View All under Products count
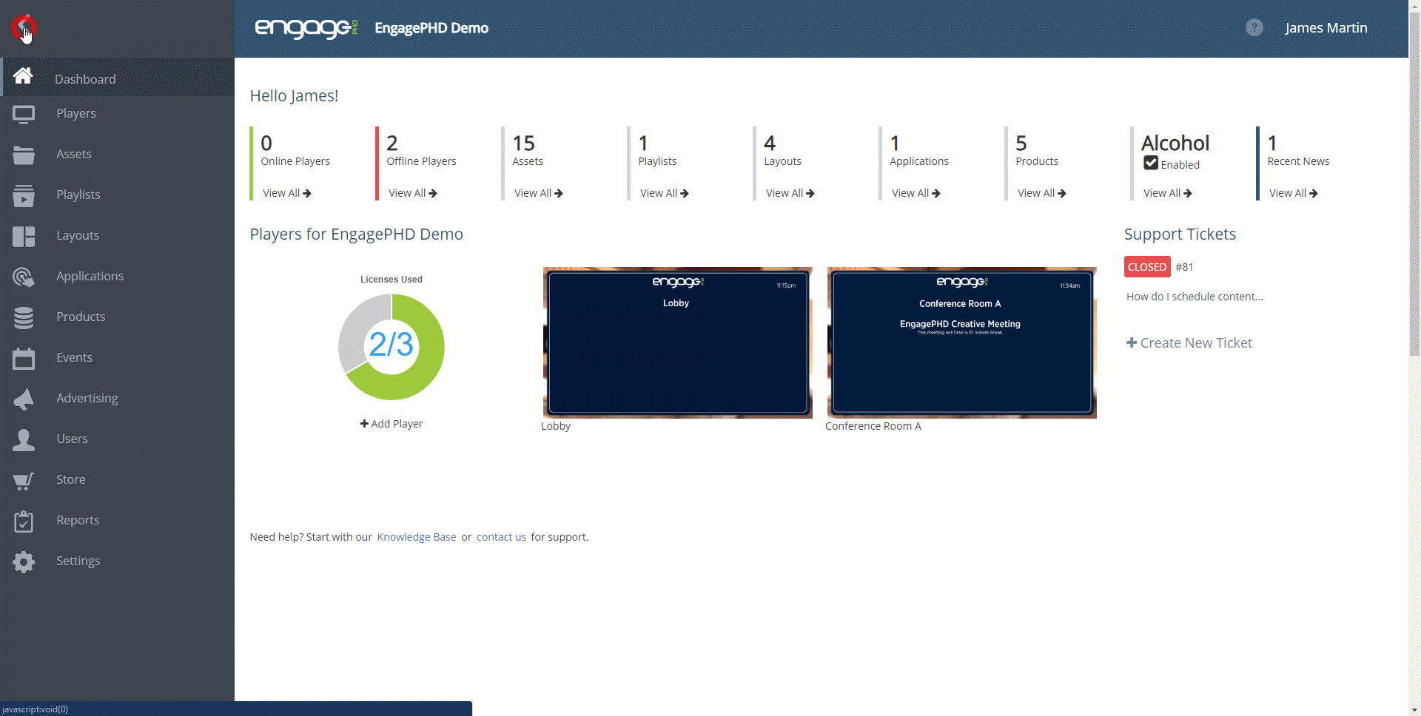The image size is (1421, 716). 1042,193
